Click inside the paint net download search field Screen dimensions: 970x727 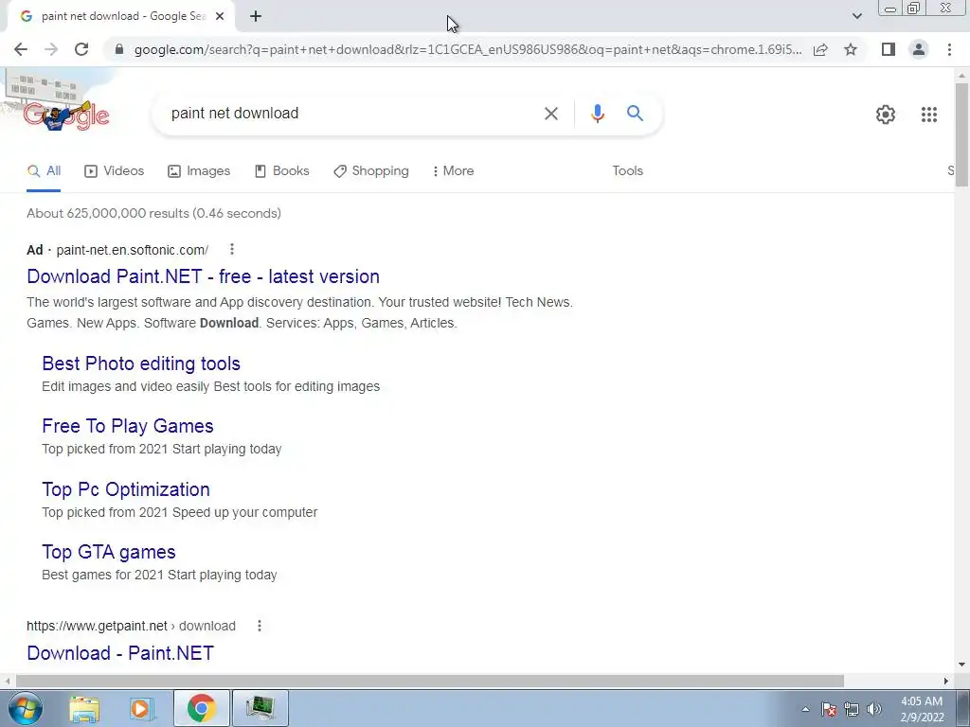(352, 114)
